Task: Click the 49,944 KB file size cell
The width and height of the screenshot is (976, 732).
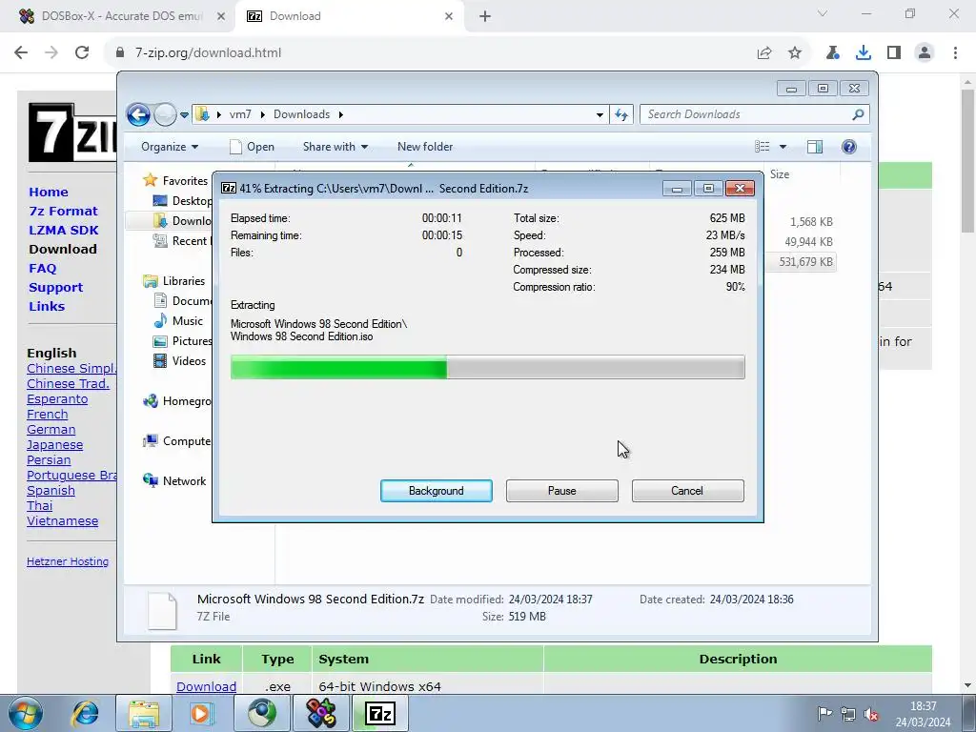Action: tap(808, 241)
